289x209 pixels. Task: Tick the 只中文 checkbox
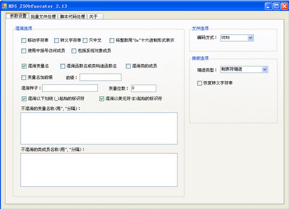coord(85,40)
